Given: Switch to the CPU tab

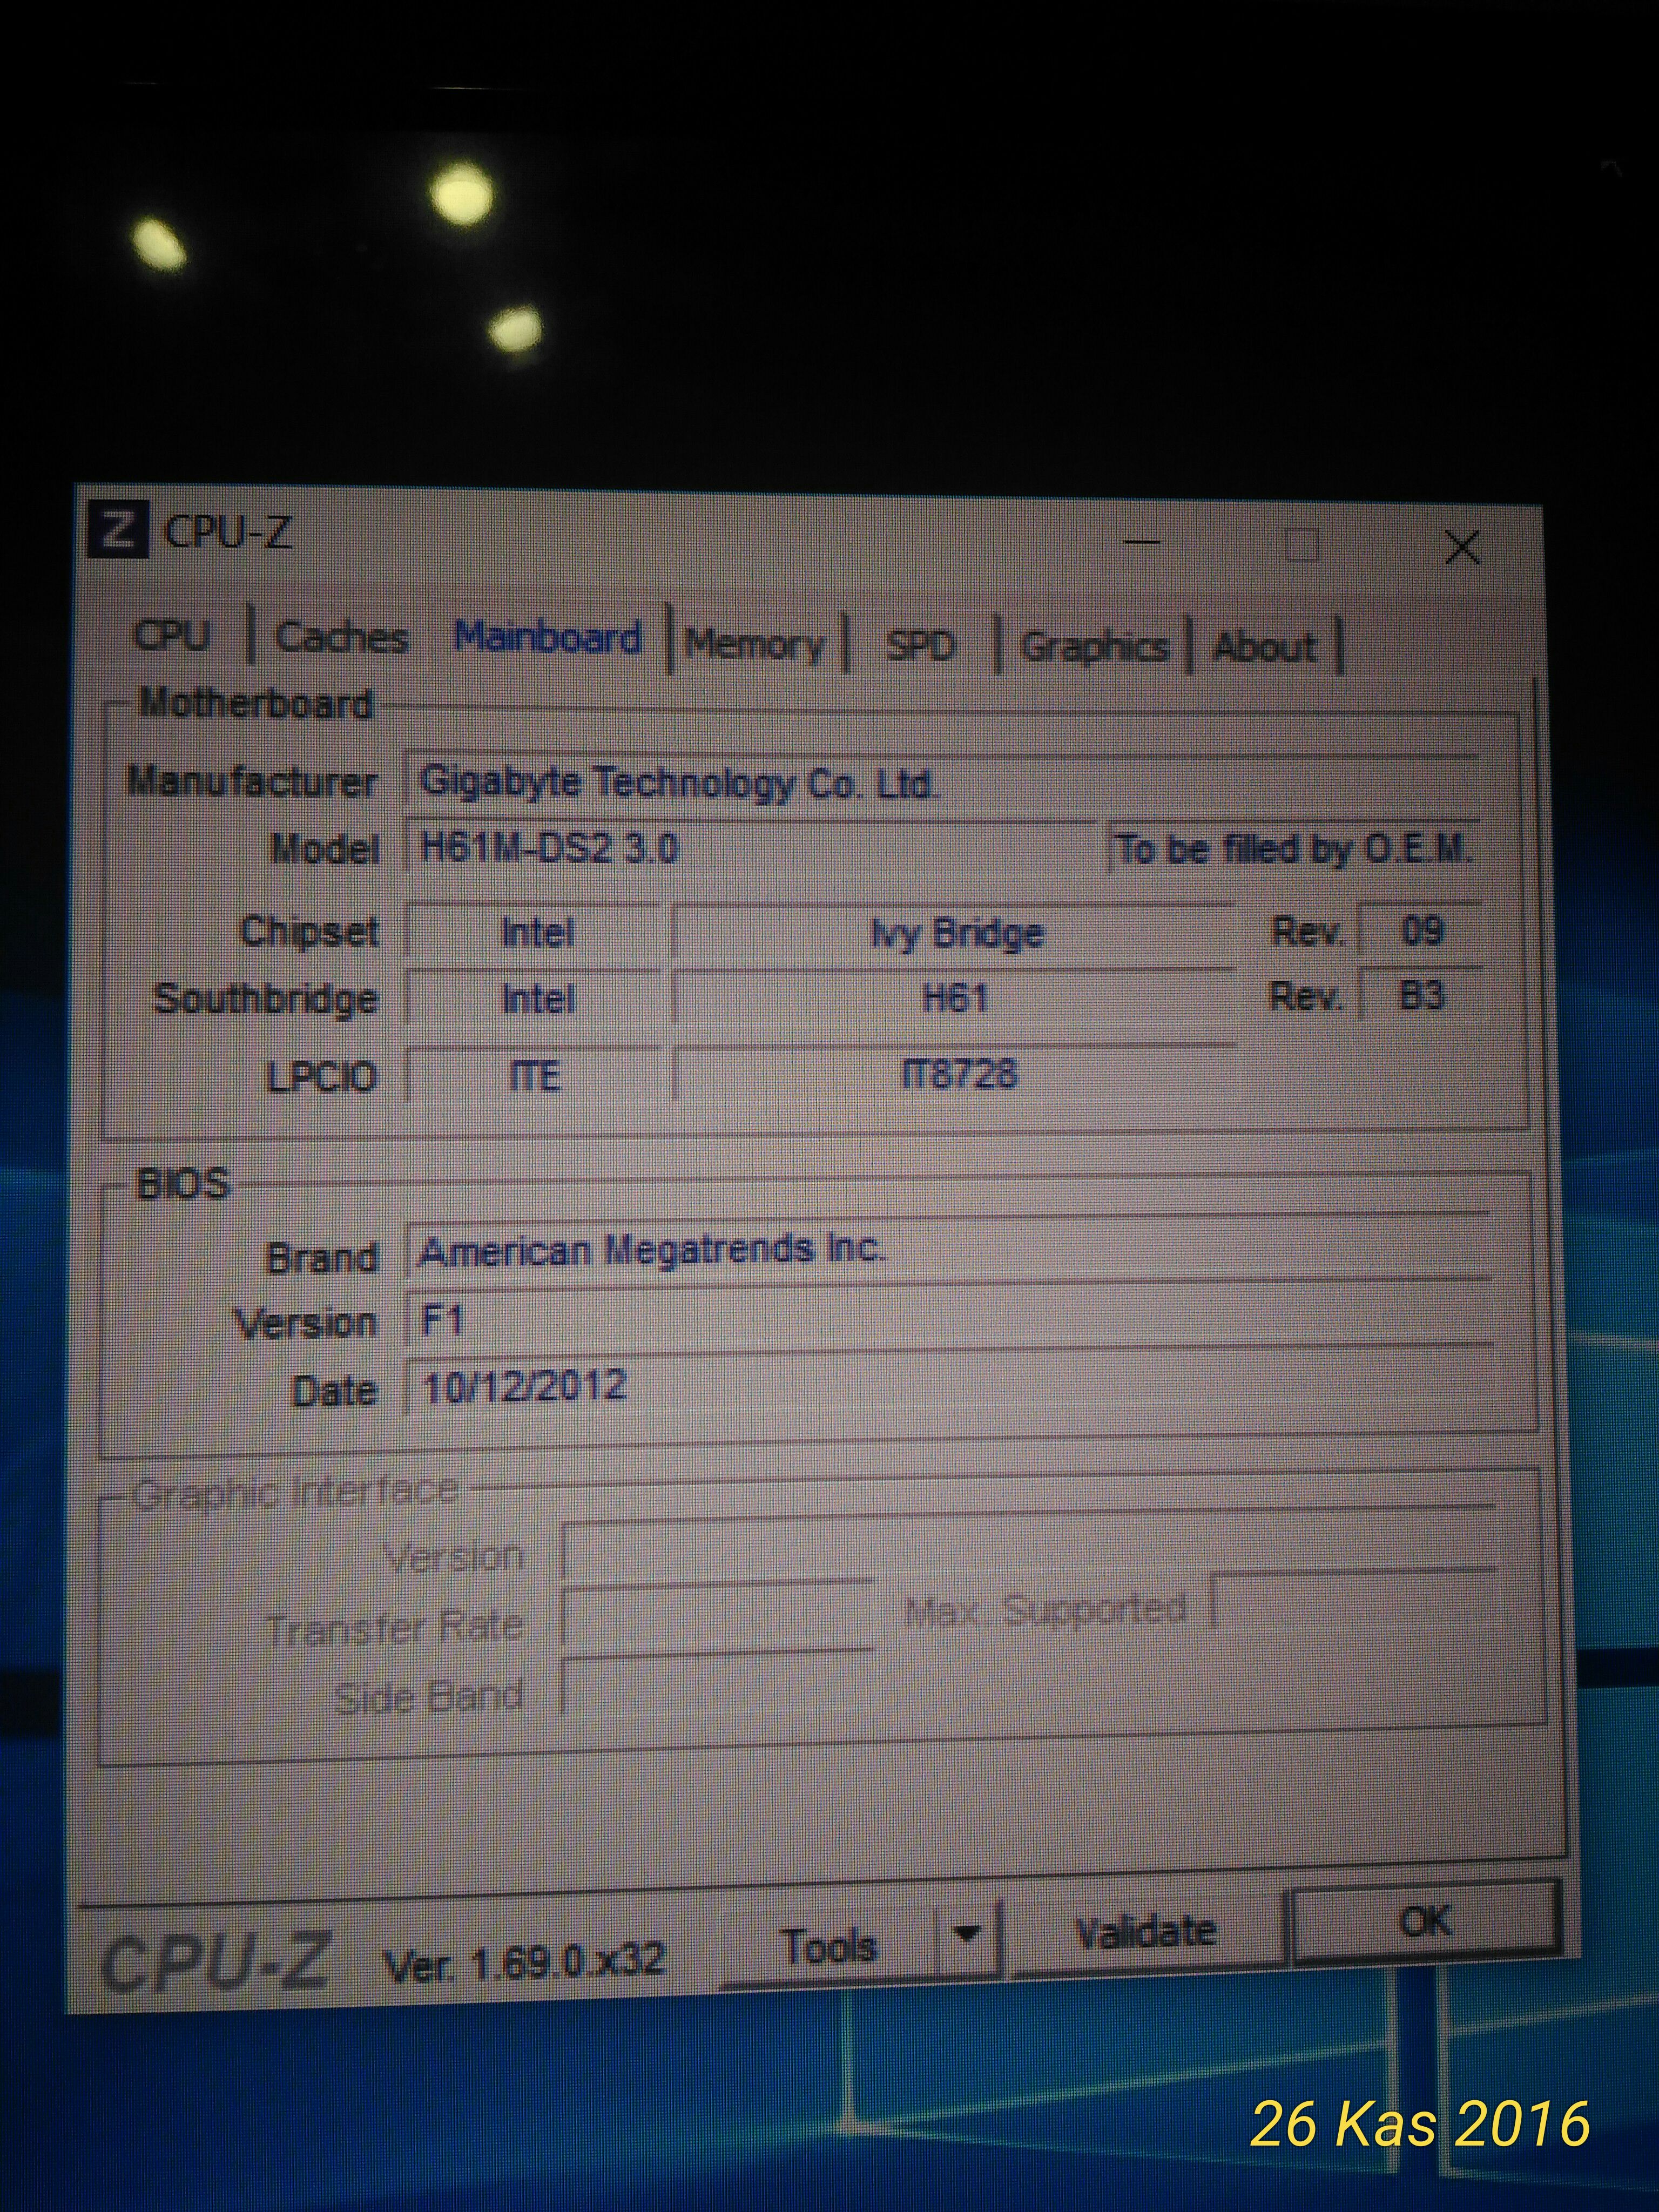Looking at the screenshot, I should point(172,636).
